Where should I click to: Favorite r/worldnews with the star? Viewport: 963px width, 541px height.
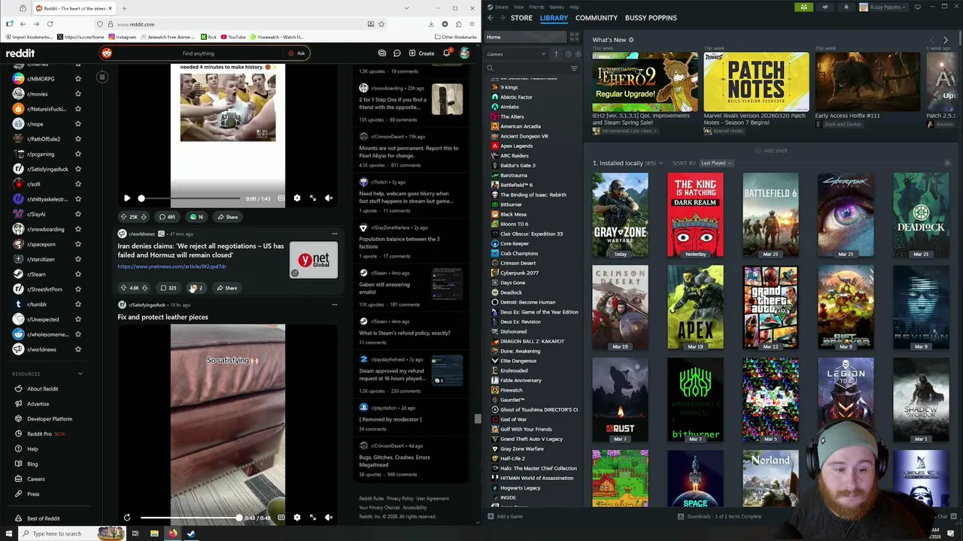(78, 349)
